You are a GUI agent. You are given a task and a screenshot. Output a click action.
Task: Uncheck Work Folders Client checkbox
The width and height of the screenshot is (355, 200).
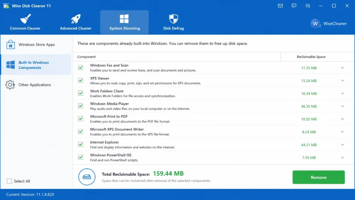[80, 93]
